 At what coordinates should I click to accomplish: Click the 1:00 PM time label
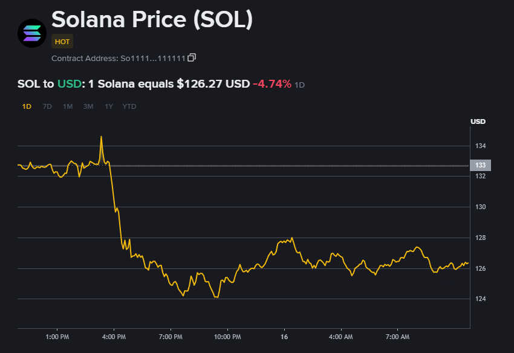pos(57,337)
